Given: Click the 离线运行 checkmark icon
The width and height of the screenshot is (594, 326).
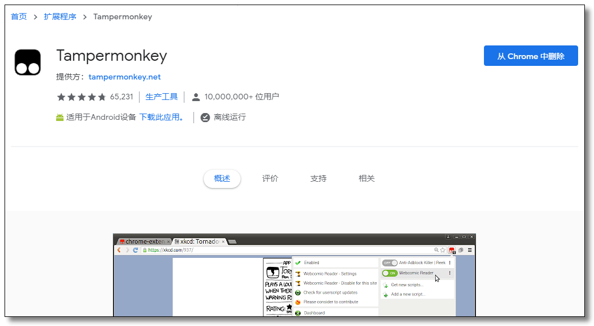Looking at the screenshot, I should click(x=205, y=118).
